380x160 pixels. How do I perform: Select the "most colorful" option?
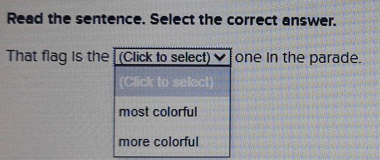coord(158,112)
